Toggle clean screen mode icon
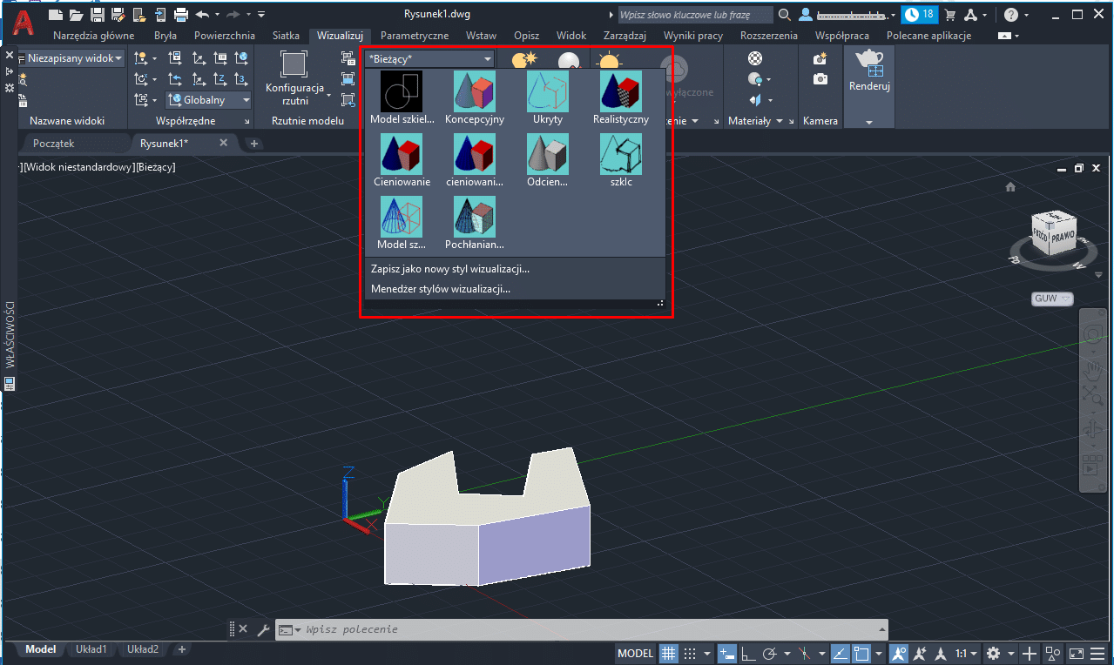This screenshot has height=665, width=1114. (1077, 654)
